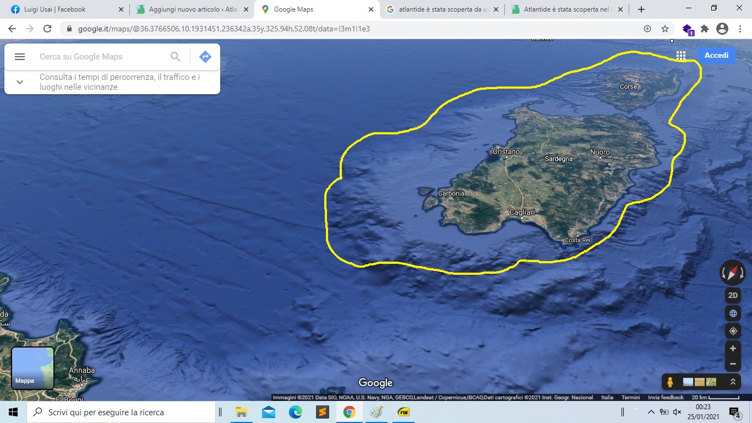Switch to the Aggiungi nuovo articolo tab
The image size is (752, 423).
pyautogui.click(x=192, y=9)
